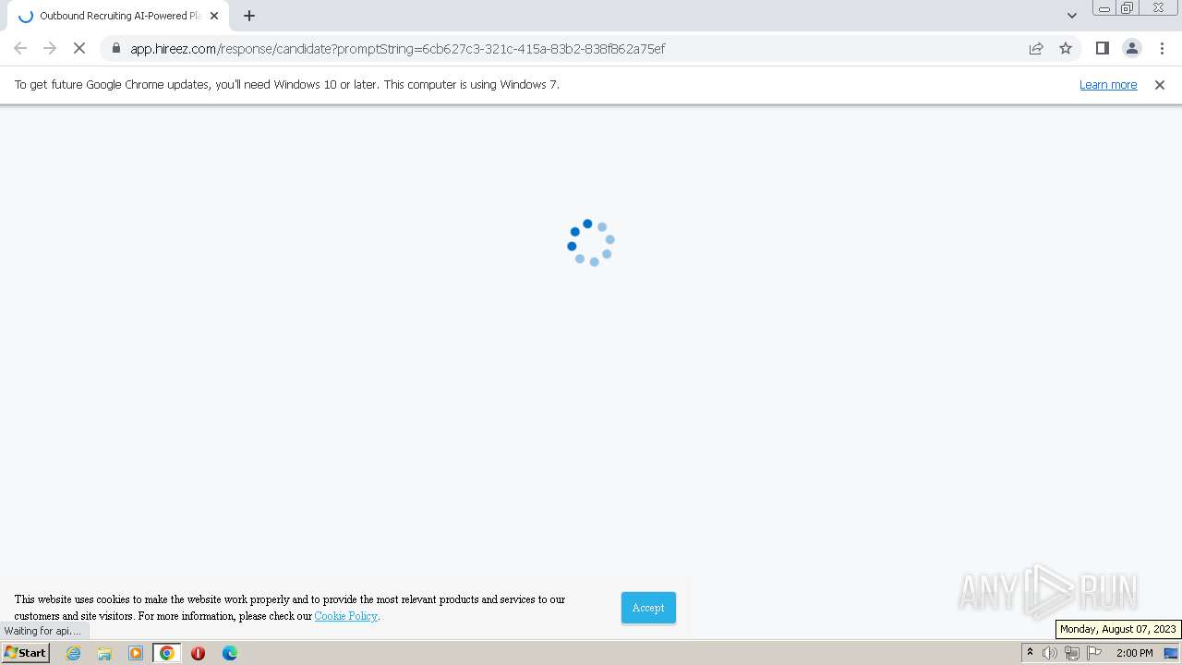The width and height of the screenshot is (1182, 665).
Task: Click the address bar URL
Action: 397,48
